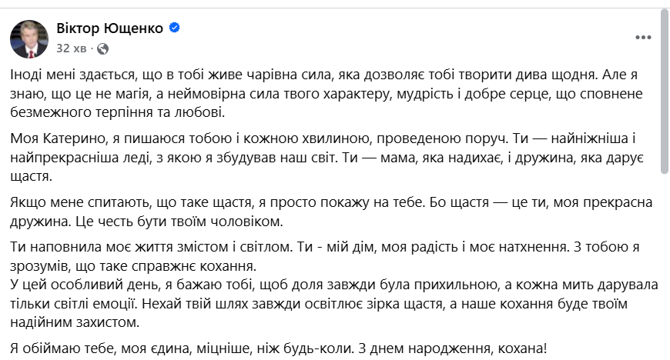Open the Віктор Ющенко profile name link
The image size is (670, 360).
point(109,28)
